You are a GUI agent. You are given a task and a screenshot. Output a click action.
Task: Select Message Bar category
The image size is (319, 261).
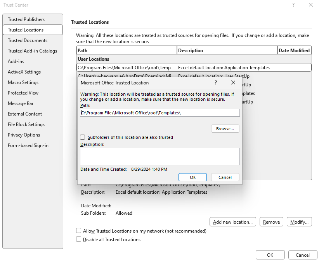click(33, 103)
